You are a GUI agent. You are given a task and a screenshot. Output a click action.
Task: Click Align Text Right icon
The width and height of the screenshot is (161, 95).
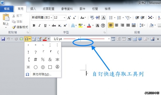pyautogui.click(x=122, y=25)
